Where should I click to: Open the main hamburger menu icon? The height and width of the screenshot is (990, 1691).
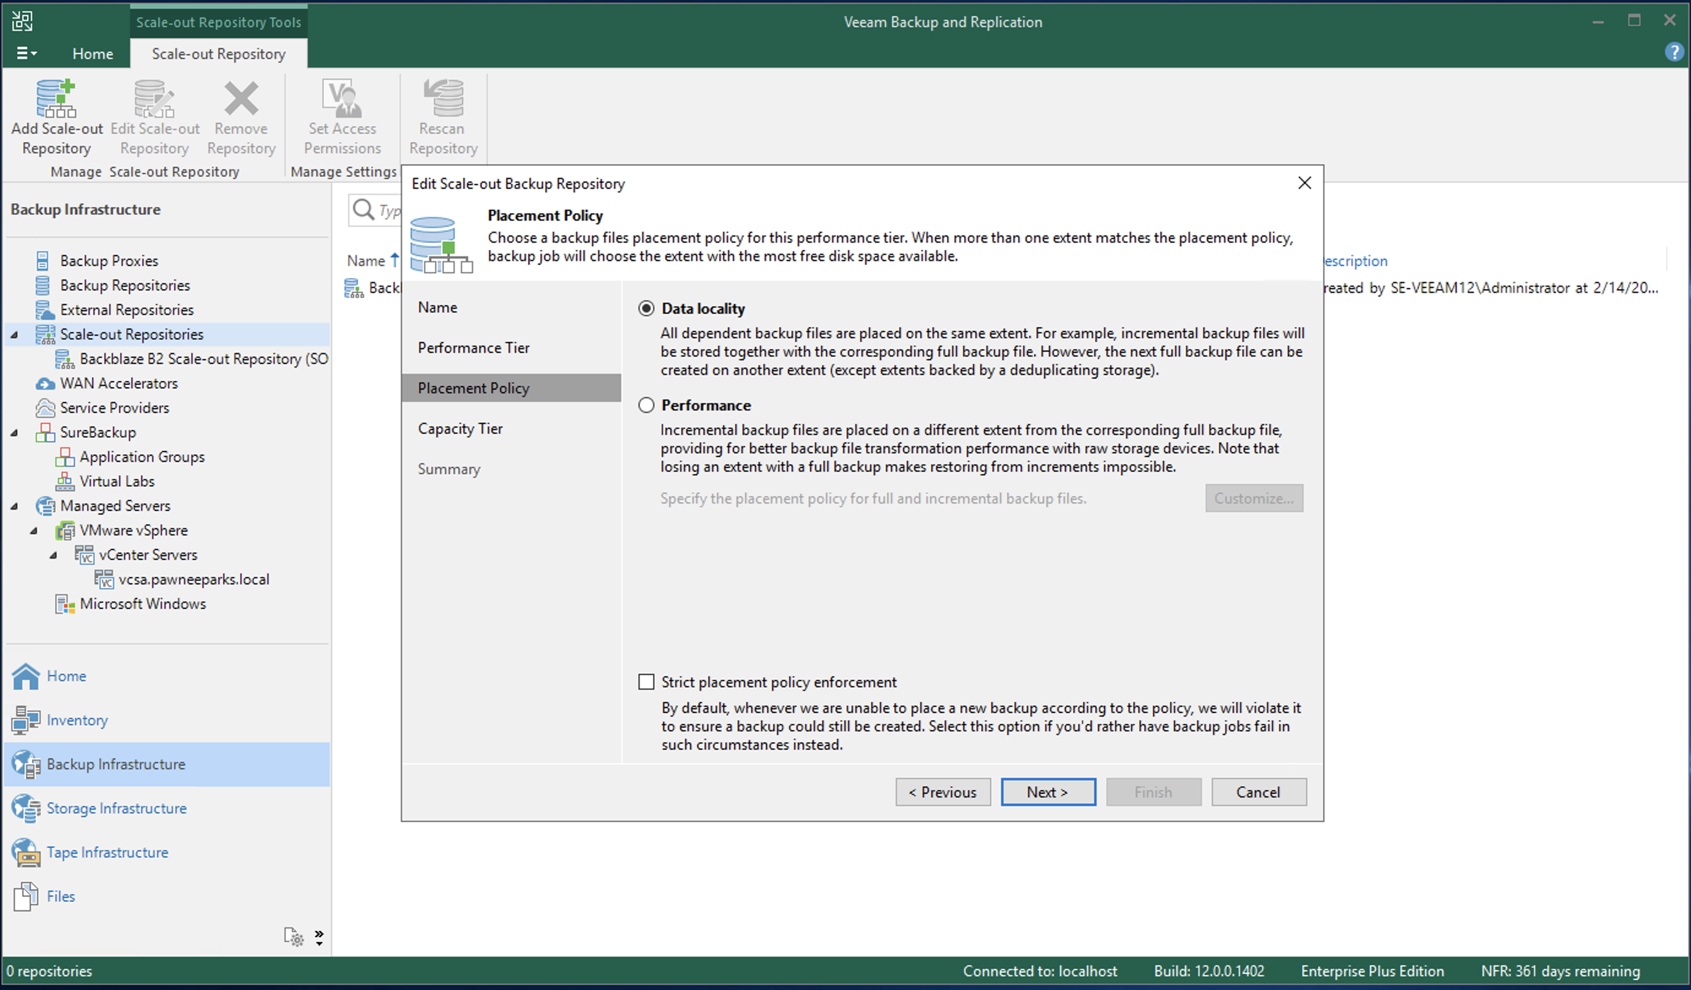pos(26,53)
